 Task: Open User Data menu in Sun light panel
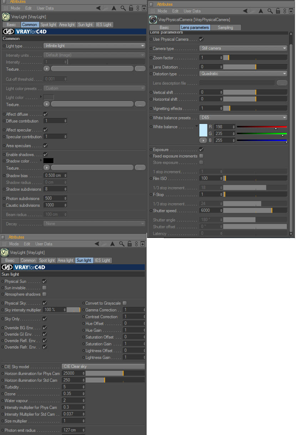point(44,244)
